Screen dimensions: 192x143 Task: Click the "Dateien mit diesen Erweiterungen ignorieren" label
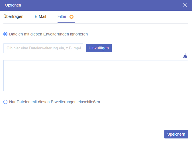tap(48, 34)
